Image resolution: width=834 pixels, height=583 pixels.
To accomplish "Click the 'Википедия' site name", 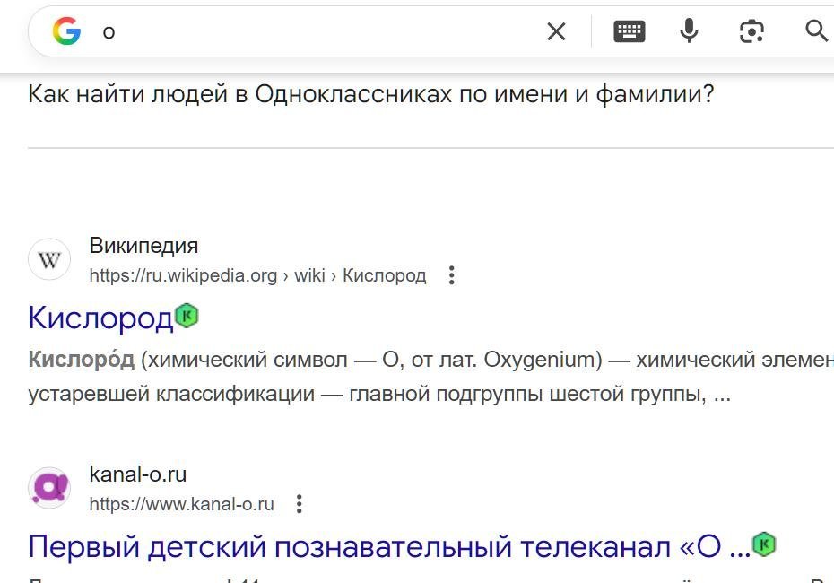I will [x=143, y=245].
